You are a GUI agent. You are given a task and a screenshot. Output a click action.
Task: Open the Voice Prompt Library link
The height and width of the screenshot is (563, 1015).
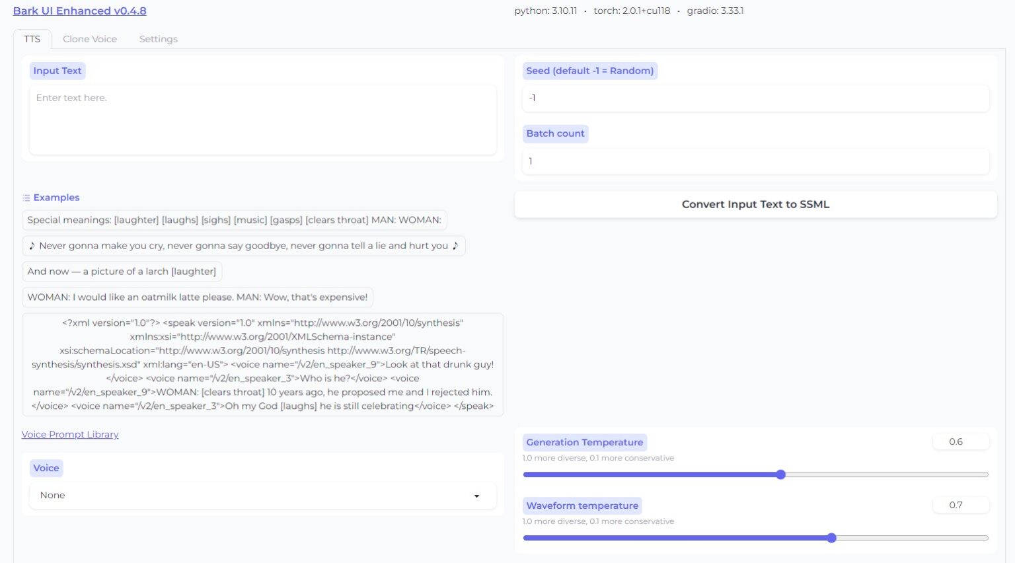pyautogui.click(x=70, y=434)
